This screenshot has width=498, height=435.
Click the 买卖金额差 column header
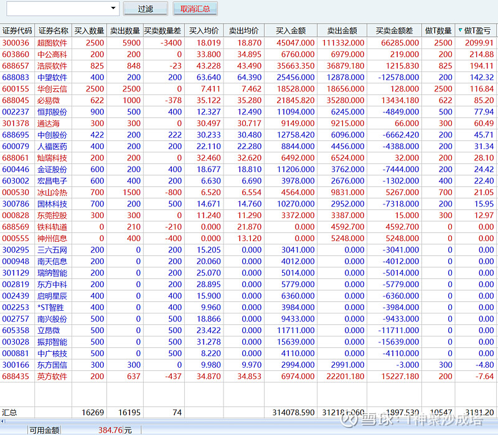pos(395,30)
